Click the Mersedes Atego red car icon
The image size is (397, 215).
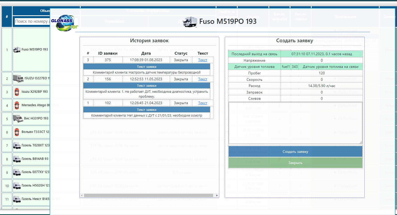pyautogui.click(x=17, y=105)
